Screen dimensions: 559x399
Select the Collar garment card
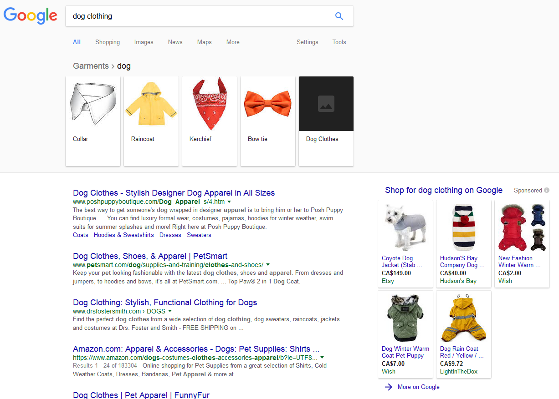(x=93, y=121)
